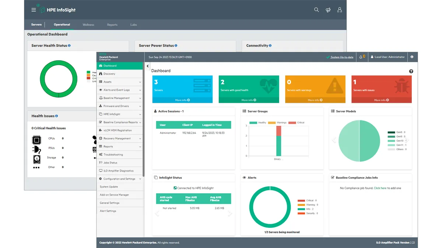Open the announcements megaphone icon
Image resolution: width=442 pixels, height=248 pixels.
click(328, 10)
